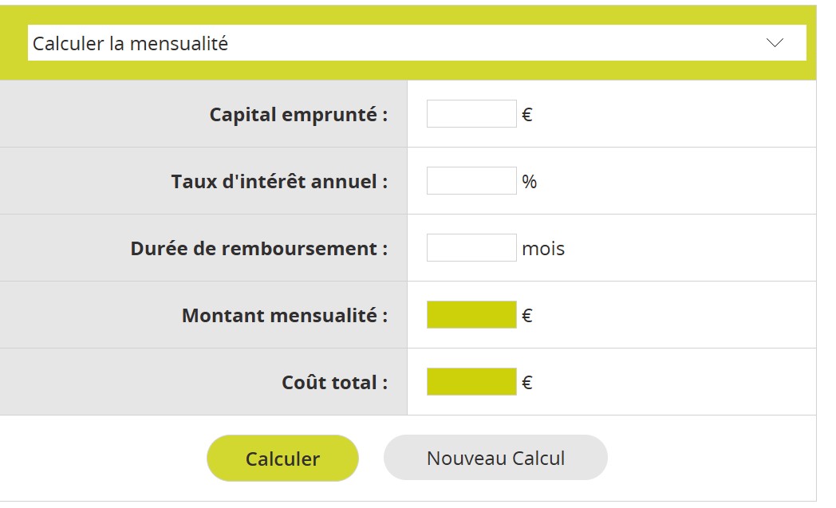Screen dimensions: 836x508
Task: Click the euro symbol beside Coût total
Action: 527,383
